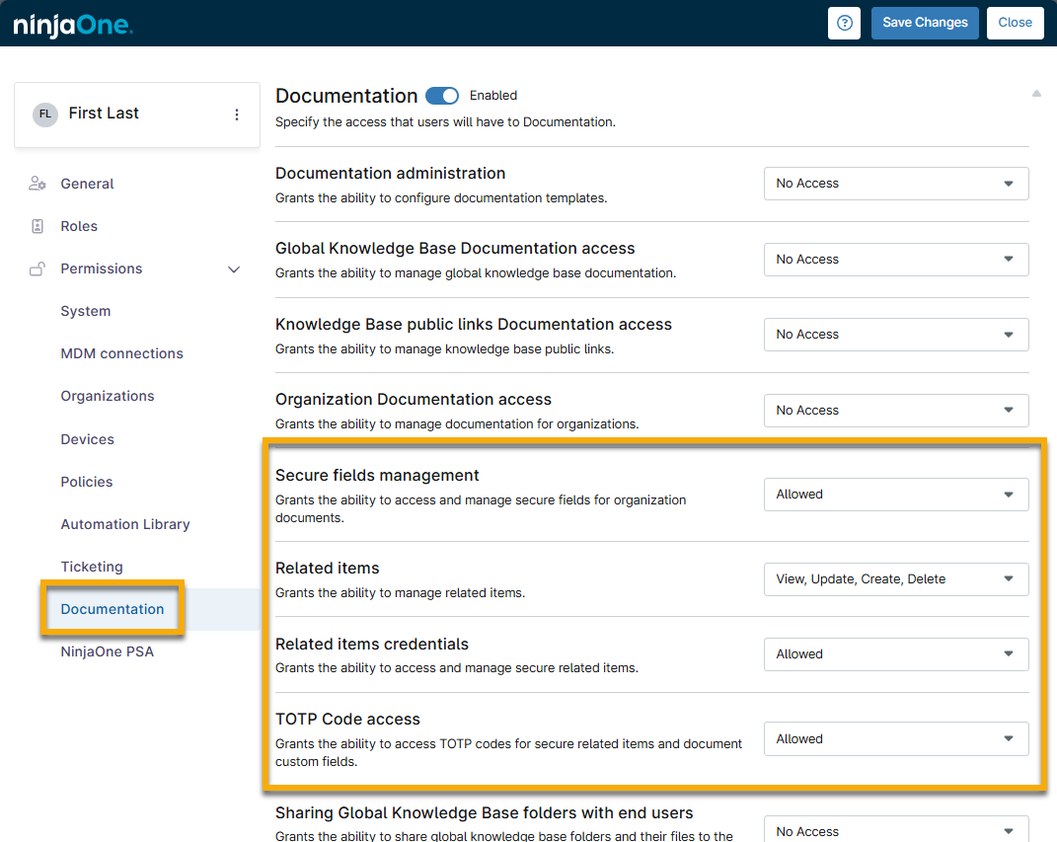Click the scroll up arrow on the scrollbar
Image resolution: width=1057 pixels, height=842 pixels.
click(x=1036, y=94)
